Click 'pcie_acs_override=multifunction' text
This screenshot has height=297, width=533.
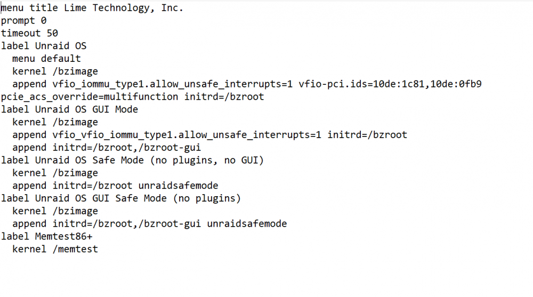click(x=90, y=97)
